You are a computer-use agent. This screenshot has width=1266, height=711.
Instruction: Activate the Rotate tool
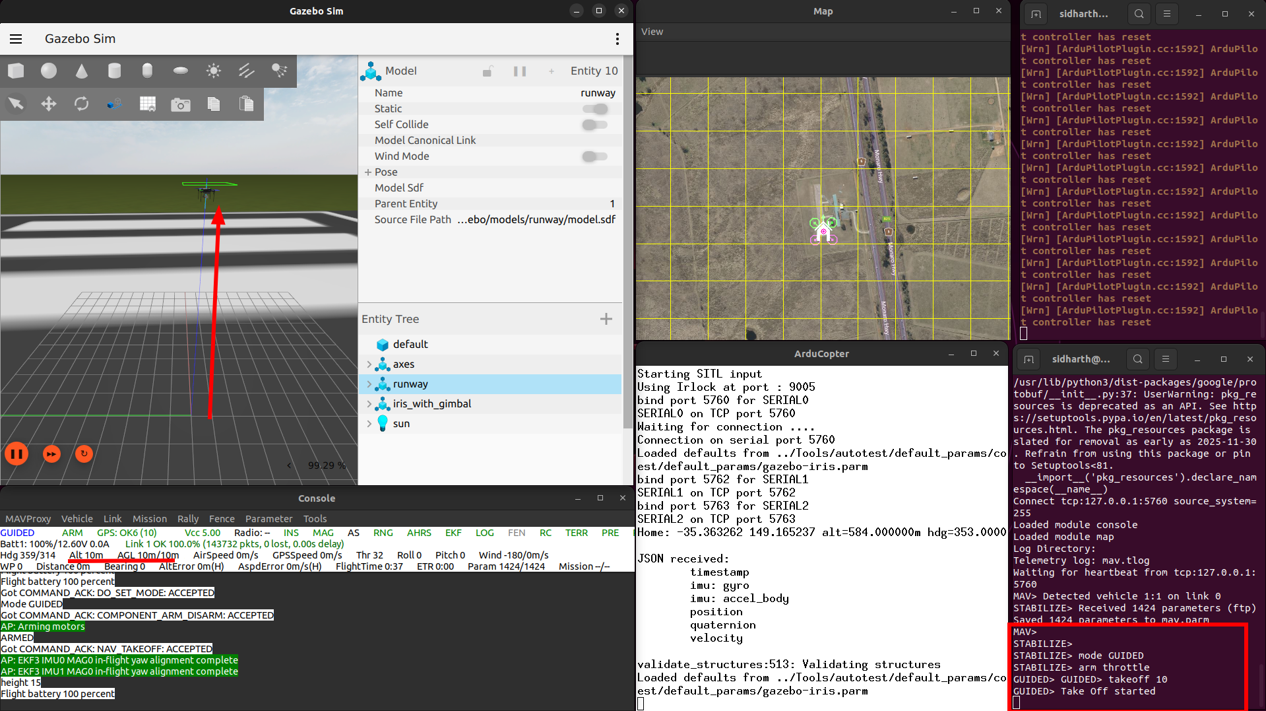82,104
